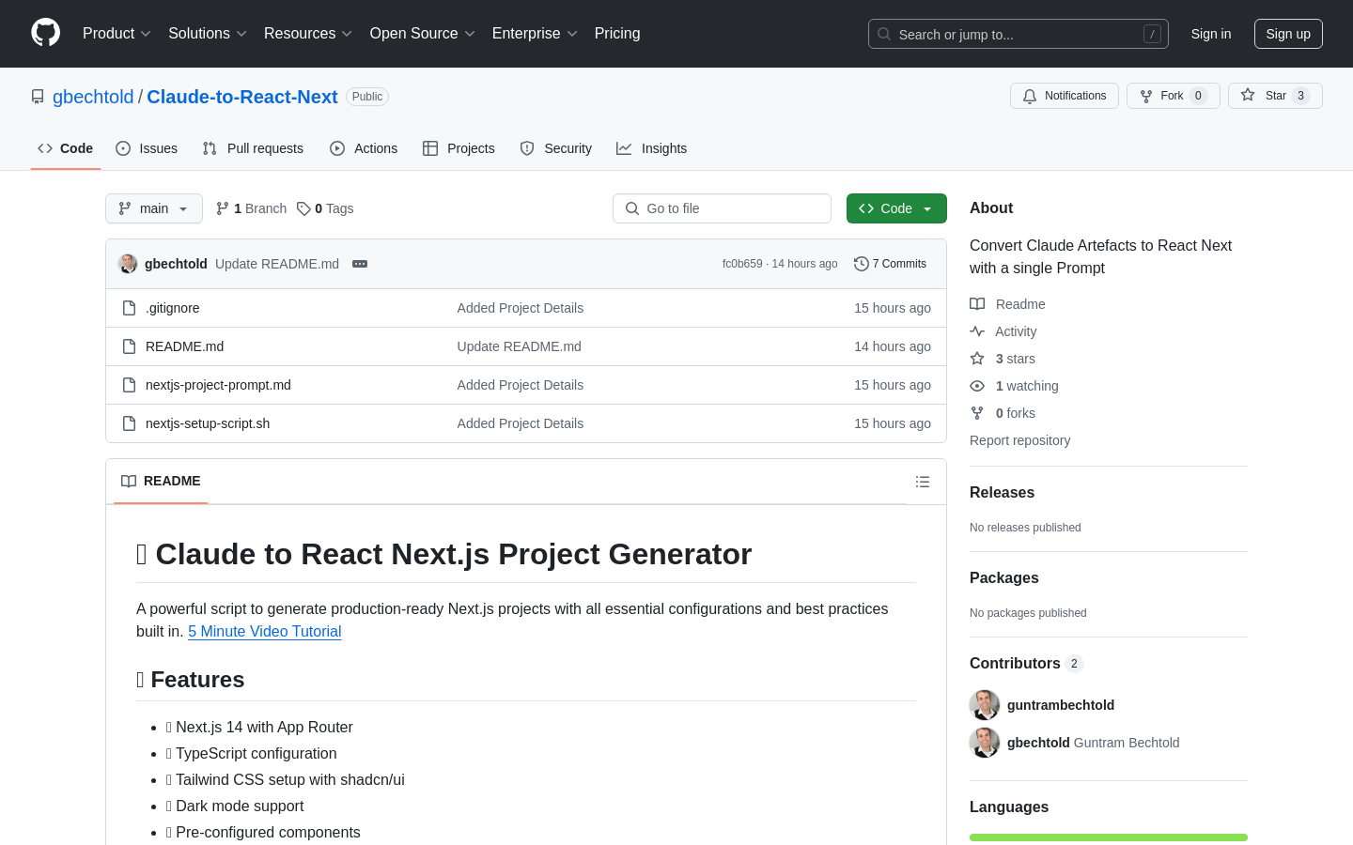Click the file icon next to .gitignore
Image resolution: width=1353 pixels, height=845 pixels.
130,308
